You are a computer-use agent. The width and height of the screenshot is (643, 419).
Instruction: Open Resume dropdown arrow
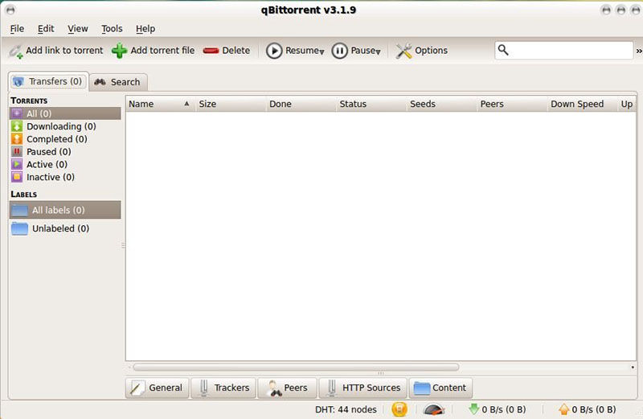tap(321, 51)
